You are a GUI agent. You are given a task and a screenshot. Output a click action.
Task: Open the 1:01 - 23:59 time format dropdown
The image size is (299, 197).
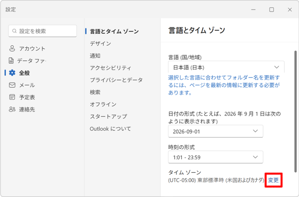click(215, 157)
